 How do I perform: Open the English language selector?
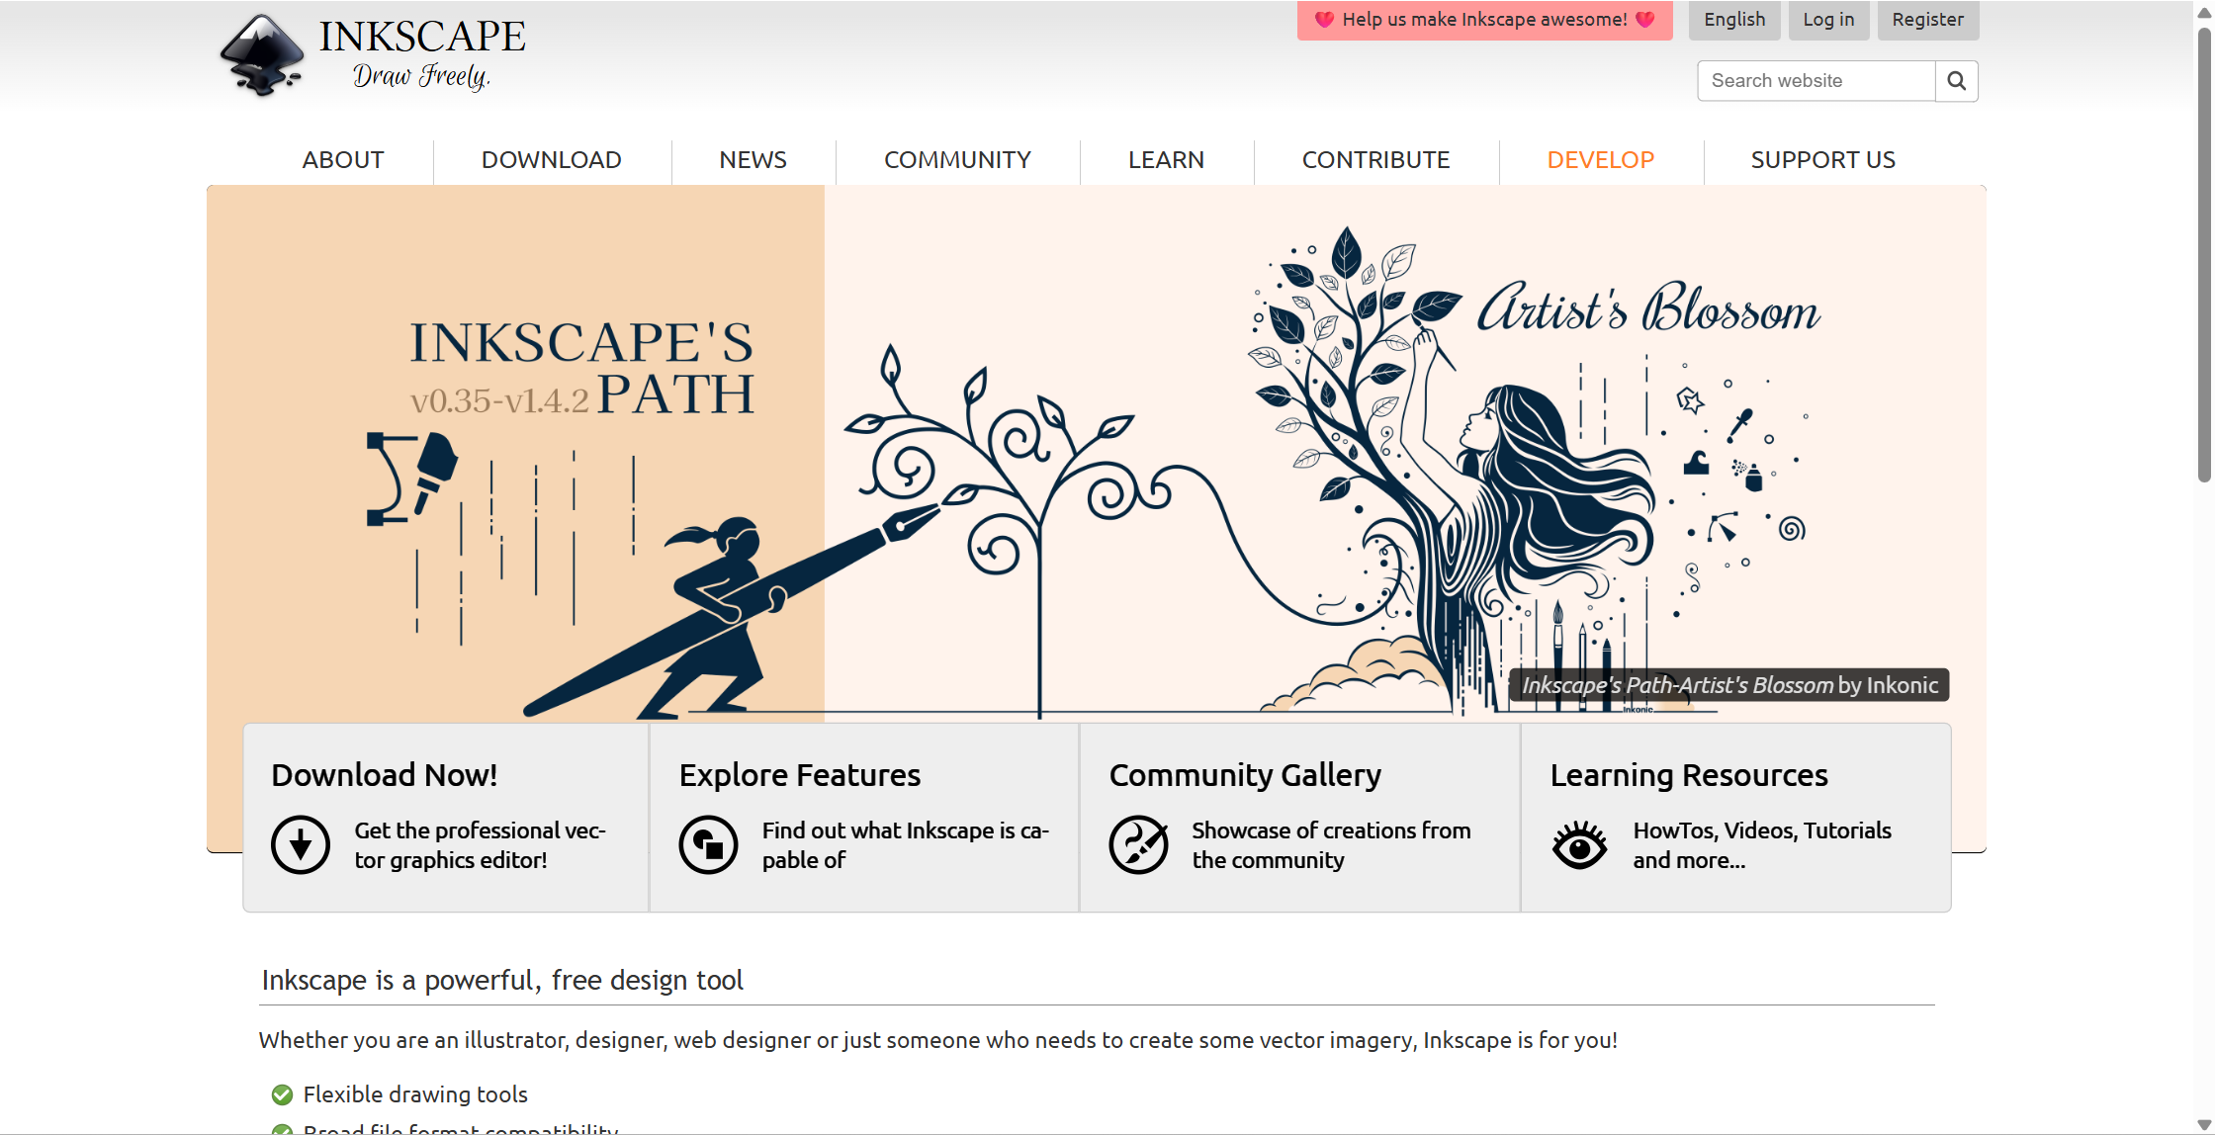pos(1734,20)
